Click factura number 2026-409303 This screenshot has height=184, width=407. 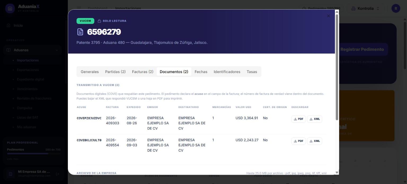[x=113, y=120]
